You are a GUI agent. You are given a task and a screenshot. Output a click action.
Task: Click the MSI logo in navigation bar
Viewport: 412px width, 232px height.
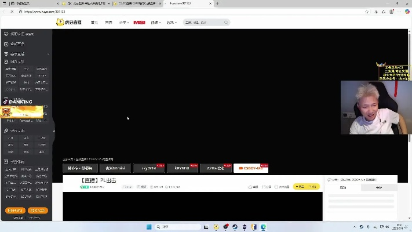pyautogui.click(x=139, y=23)
